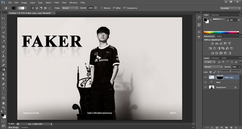Image resolution: width=242 pixels, height=129 pixels.
Task: Toggle lock position
Action: click(218, 72)
